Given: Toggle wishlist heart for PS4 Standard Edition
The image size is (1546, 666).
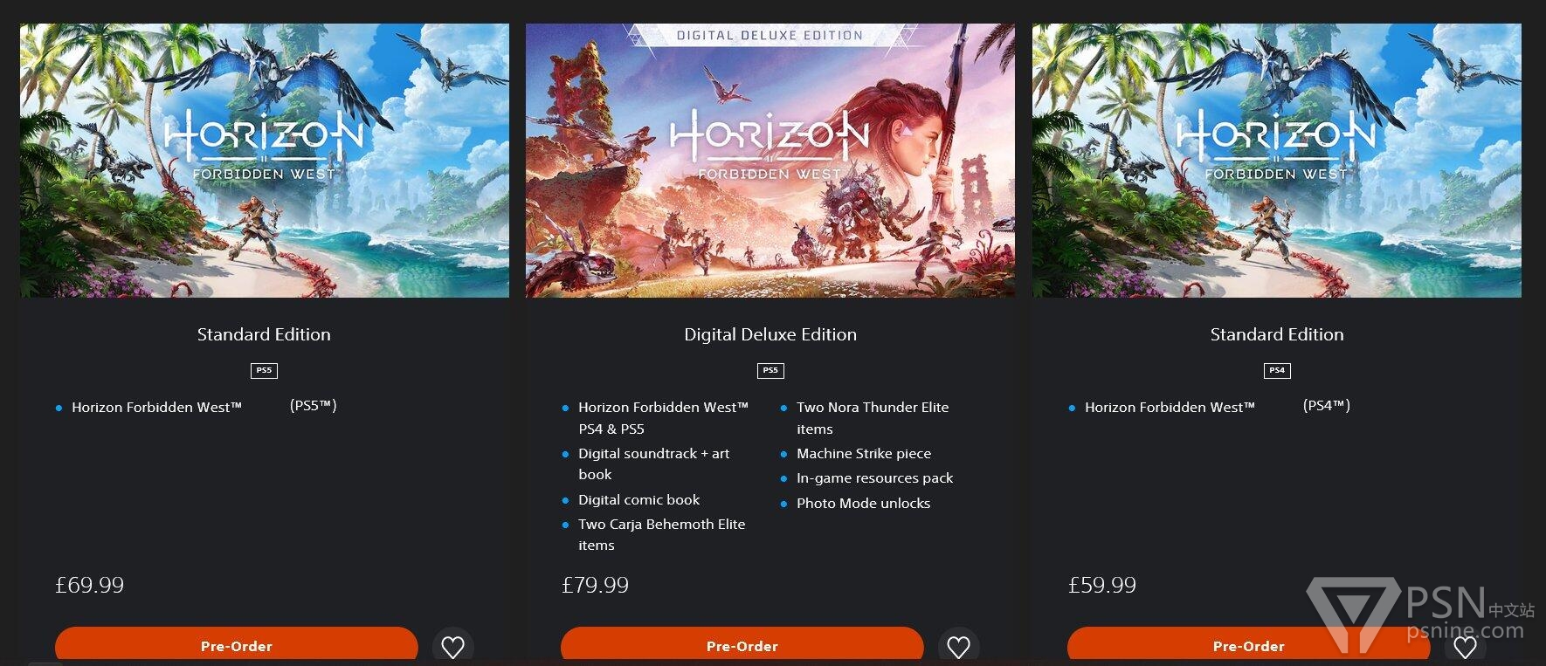Looking at the screenshot, I should click(x=1465, y=647).
